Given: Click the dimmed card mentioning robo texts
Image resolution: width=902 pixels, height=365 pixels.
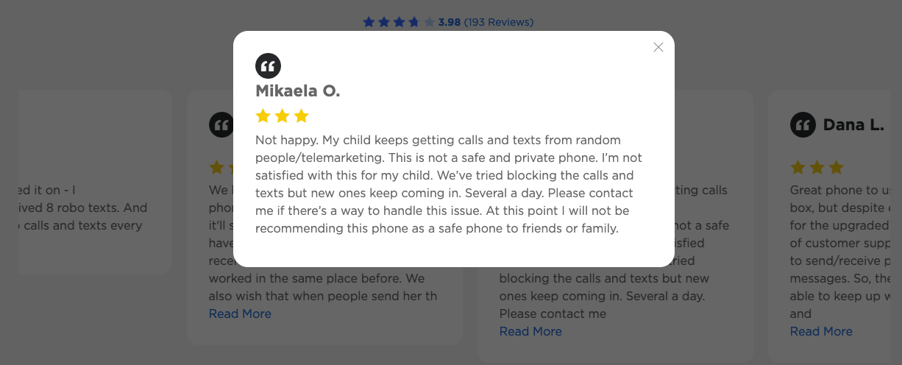Looking at the screenshot, I should pyautogui.click(x=96, y=182).
